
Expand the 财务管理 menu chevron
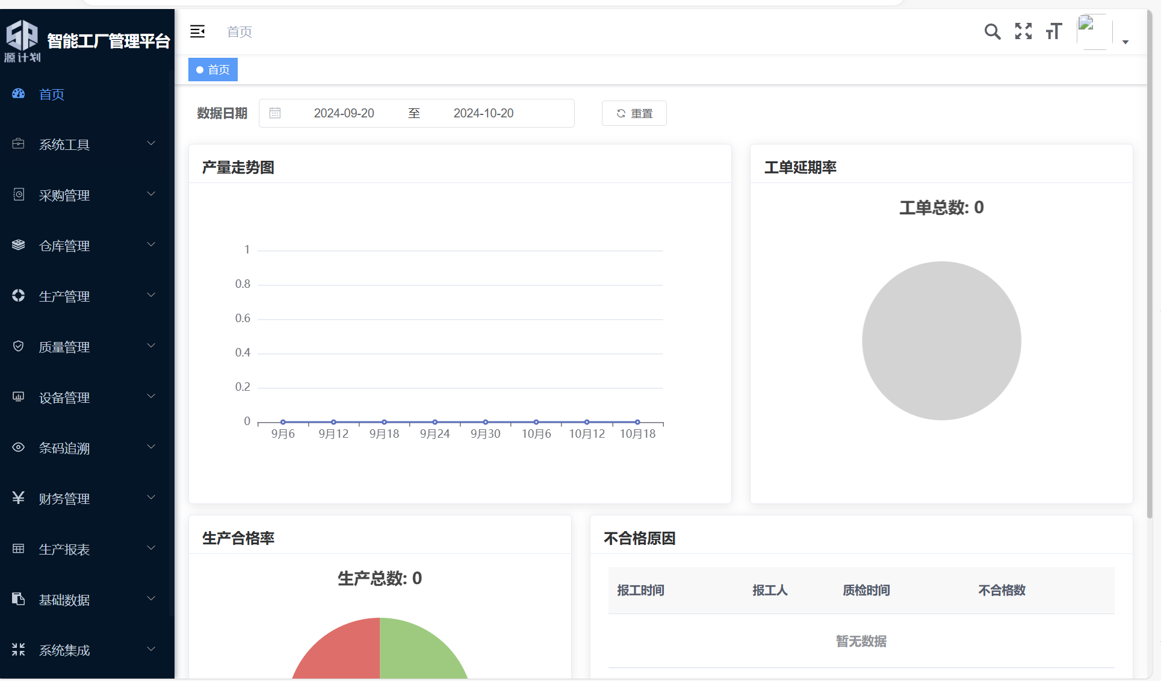coord(151,497)
